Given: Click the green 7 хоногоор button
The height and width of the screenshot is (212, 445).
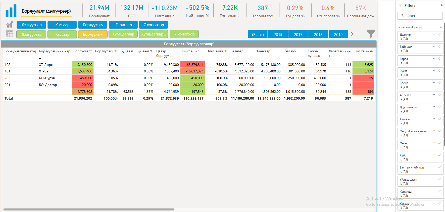Looking at the screenshot, I should tap(184, 34).
